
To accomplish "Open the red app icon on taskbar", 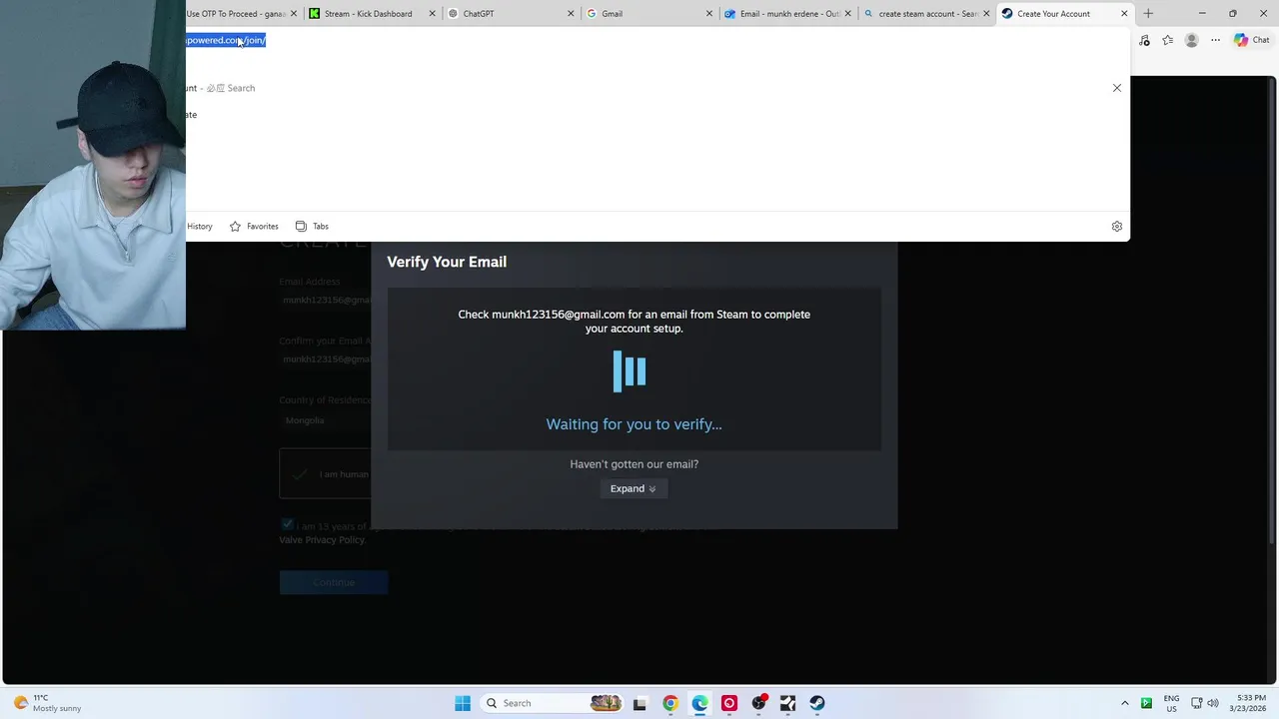I will click(729, 703).
